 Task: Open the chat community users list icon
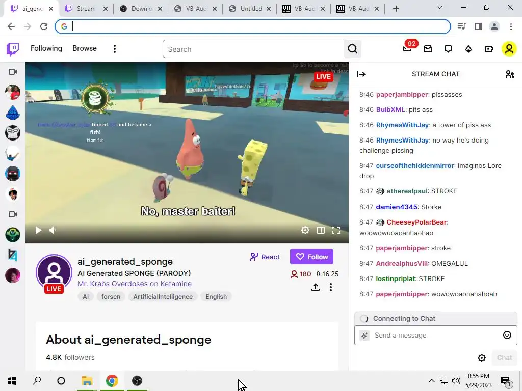click(509, 74)
